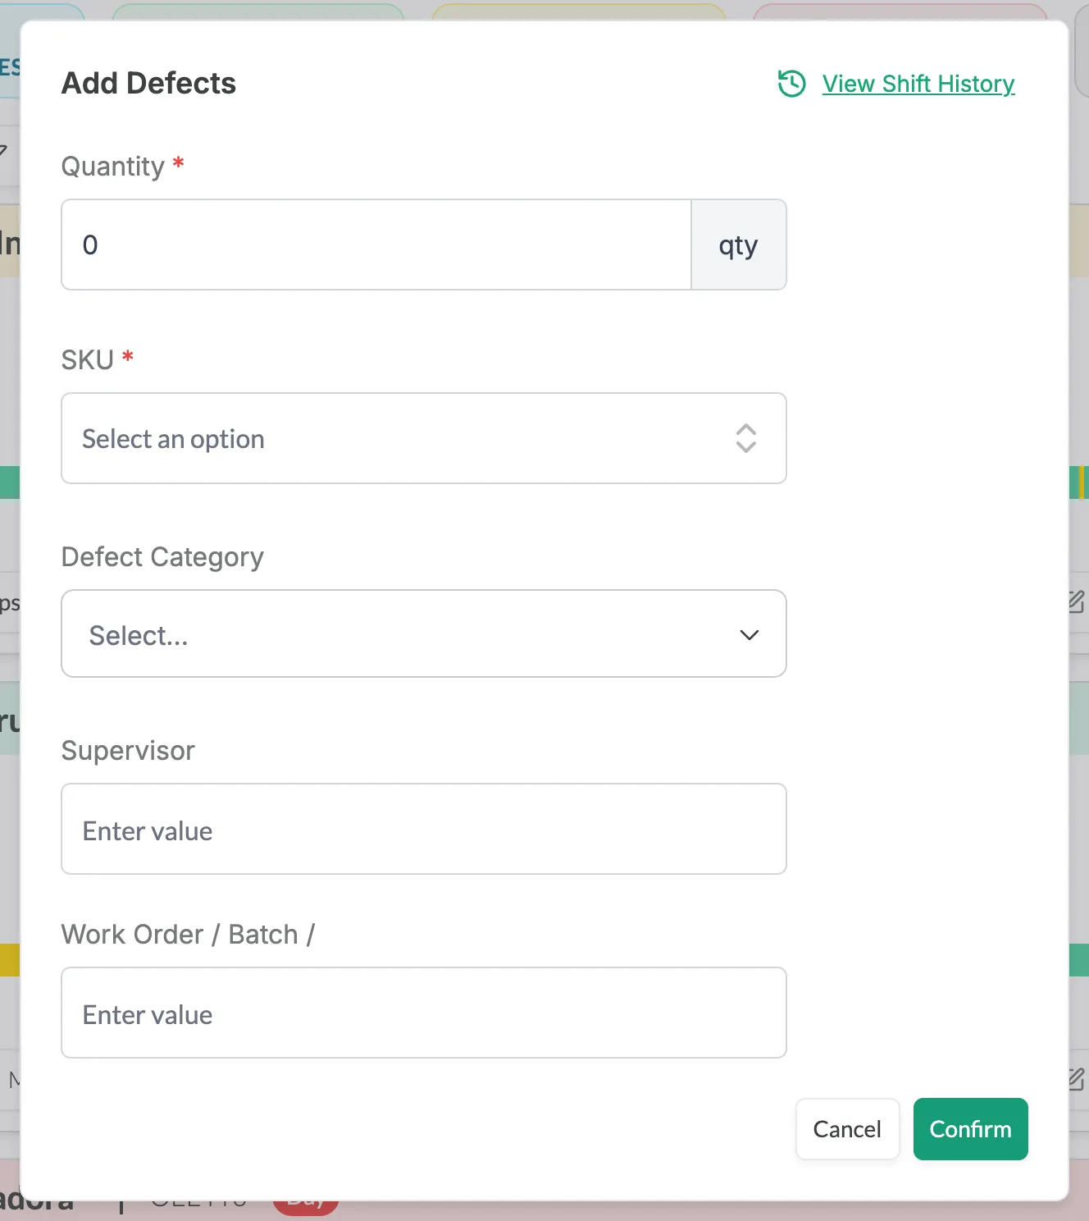Screen dimensions: 1089x1221
Task: Click the clock history icon
Action: click(791, 83)
